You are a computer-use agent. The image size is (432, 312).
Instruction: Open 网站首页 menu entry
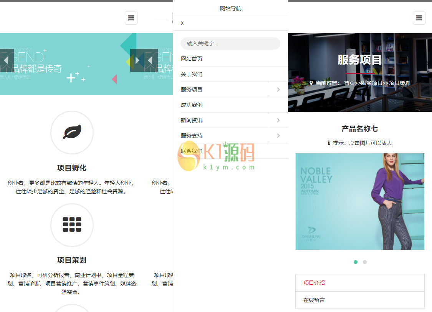click(234, 59)
